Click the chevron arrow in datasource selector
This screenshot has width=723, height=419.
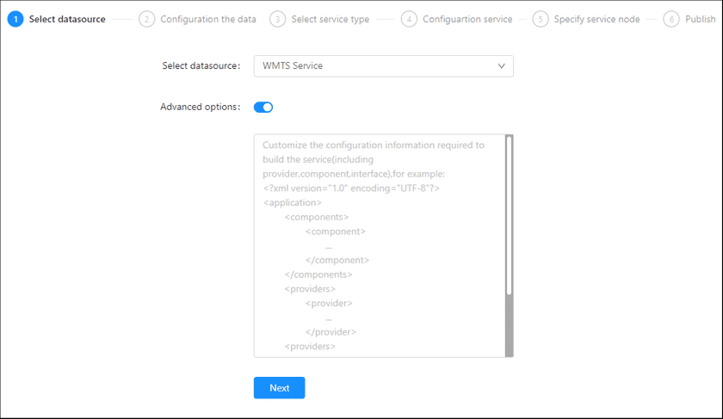502,66
